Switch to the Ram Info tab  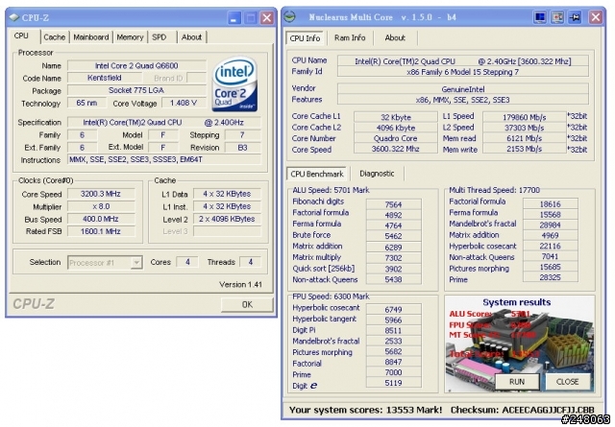pyautogui.click(x=350, y=38)
